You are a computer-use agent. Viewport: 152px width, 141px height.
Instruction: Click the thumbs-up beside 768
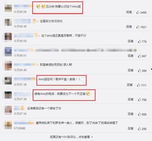pos(140,100)
